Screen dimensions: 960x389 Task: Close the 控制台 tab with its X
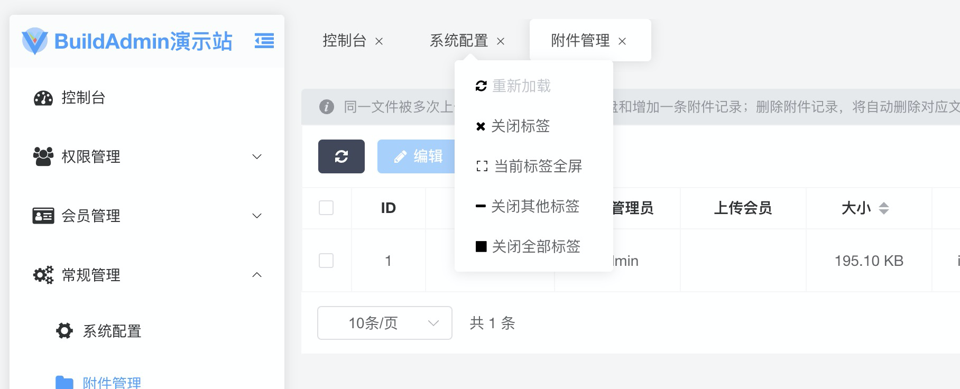(x=379, y=41)
